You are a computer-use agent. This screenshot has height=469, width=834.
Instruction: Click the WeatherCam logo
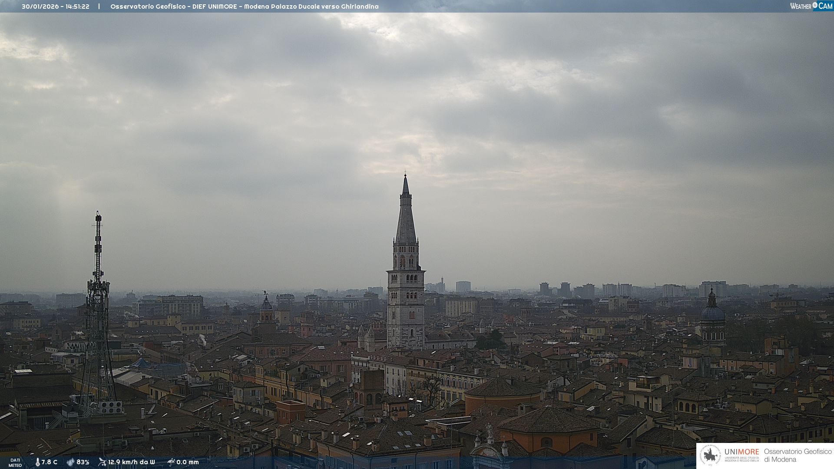click(811, 6)
